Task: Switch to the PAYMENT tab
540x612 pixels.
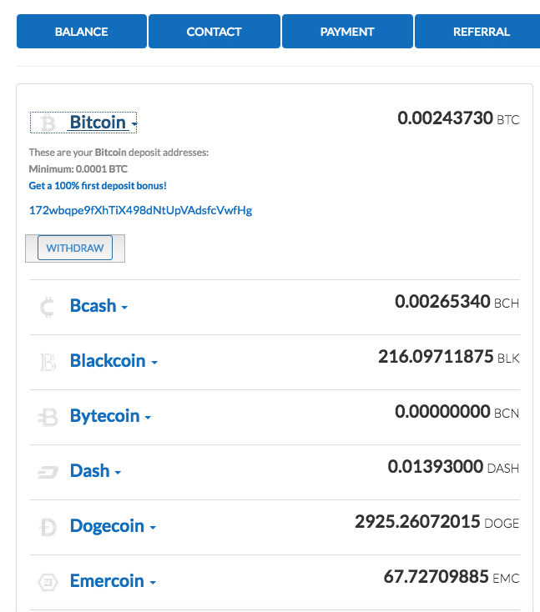Action: [x=347, y=32]
